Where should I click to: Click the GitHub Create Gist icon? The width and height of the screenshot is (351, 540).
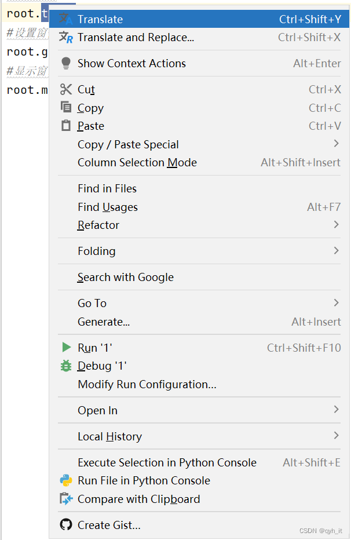66,525
